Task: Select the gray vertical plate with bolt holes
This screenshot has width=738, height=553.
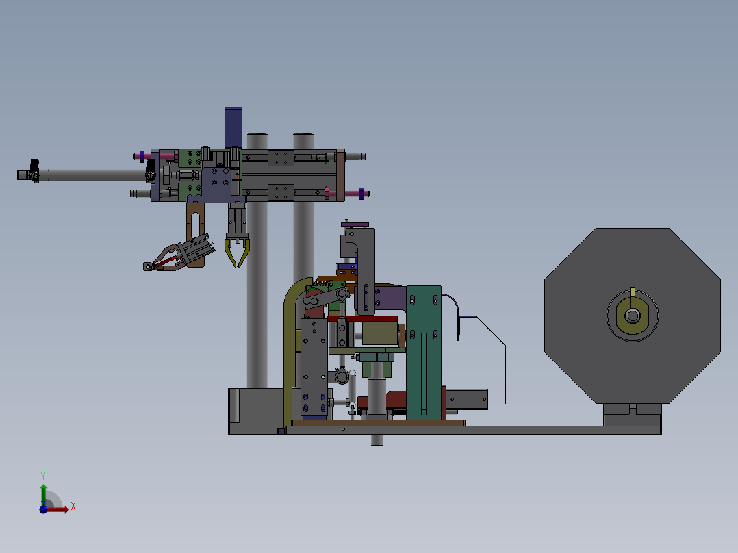Action: tap(314, 367)
